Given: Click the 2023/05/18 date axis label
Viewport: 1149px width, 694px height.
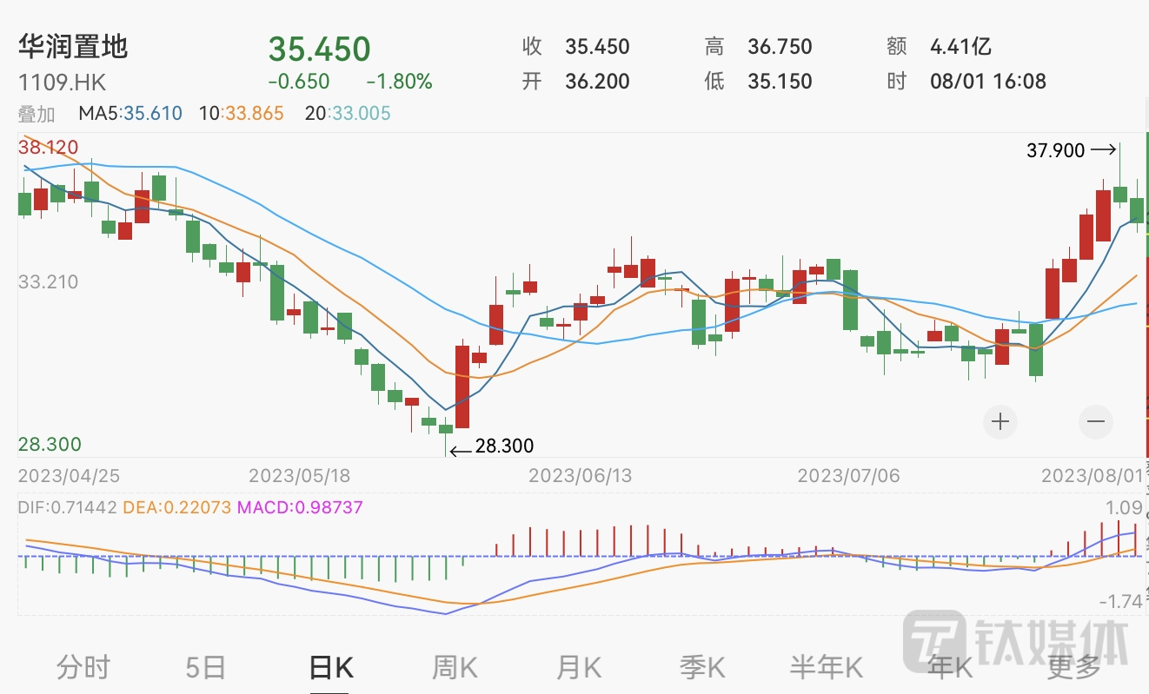Looking at the screenshot, I should [300, 476].
